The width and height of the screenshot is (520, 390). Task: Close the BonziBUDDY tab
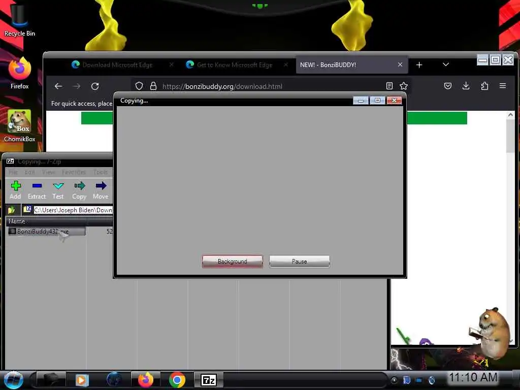click(x=400, y=64)
